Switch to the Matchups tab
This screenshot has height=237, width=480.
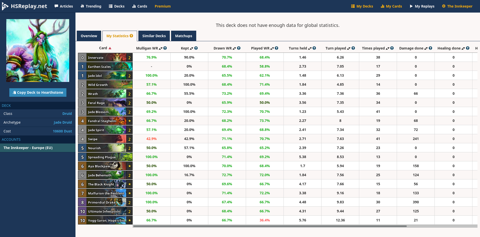click(x=183, y=36)
